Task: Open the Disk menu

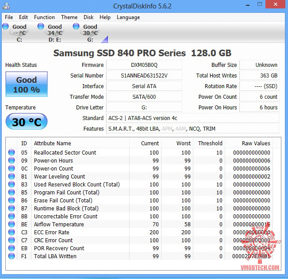Action: 88,17
